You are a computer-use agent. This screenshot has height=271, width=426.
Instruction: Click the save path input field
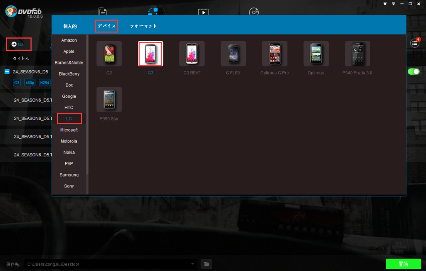click(111, 264)
